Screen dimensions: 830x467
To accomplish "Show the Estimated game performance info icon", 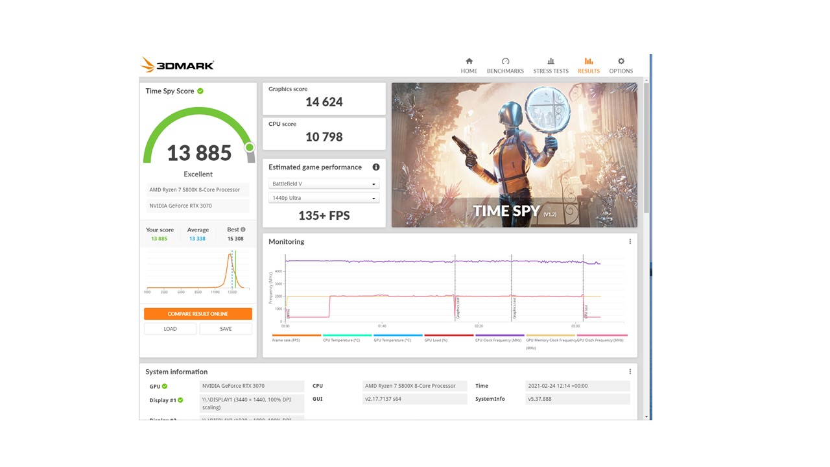I will point(375,167).
